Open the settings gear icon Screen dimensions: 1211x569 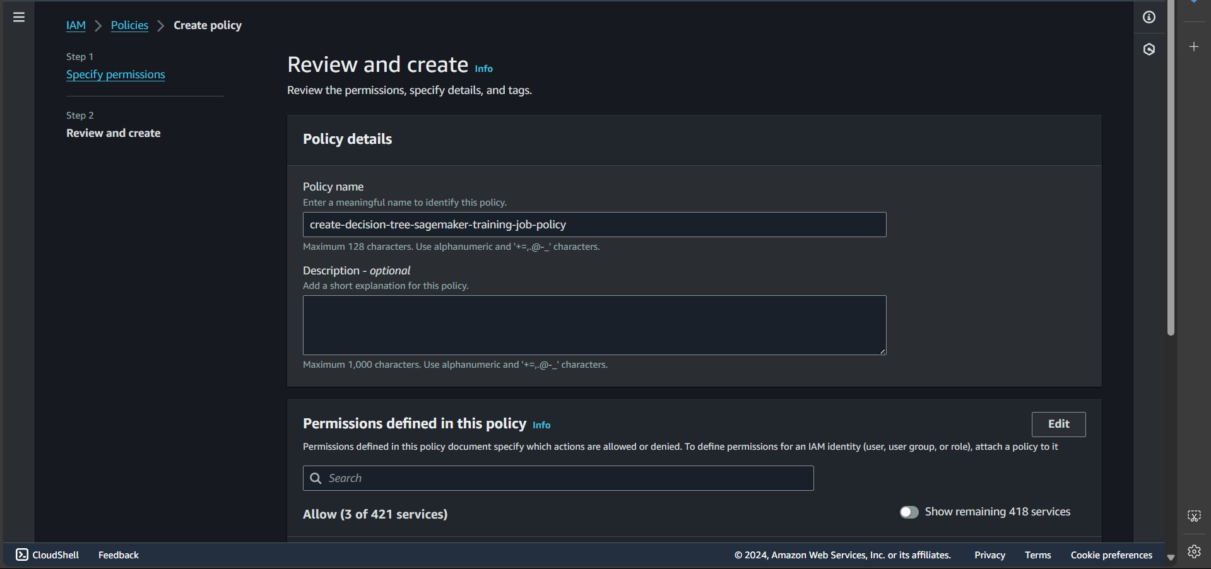pyautogui.click(x=1194, y=551)
